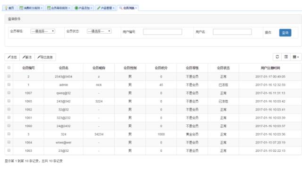
Task: Click the blue 查询 search button
Action: point(285,33)
